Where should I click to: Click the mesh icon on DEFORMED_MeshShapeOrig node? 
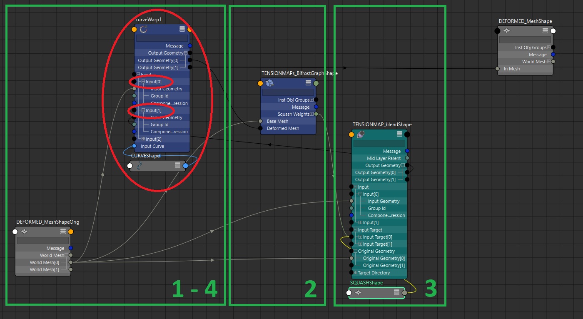pos(24,232)
